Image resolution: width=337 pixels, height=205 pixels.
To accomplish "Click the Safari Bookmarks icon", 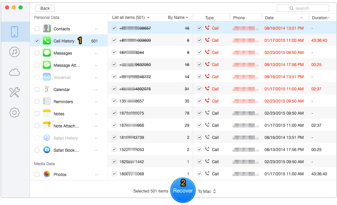I will click(x=47, y=150).
